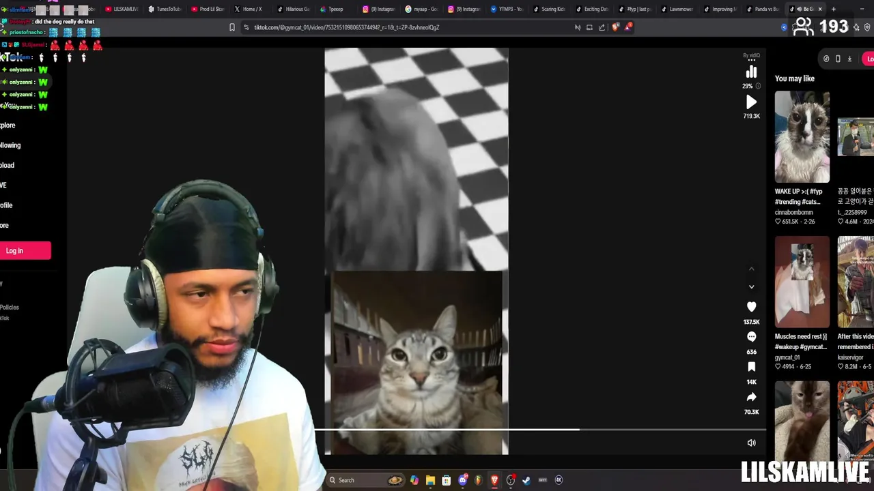Seek on the video progress bar
Screen dimensions: 874x491
point(539,430)
